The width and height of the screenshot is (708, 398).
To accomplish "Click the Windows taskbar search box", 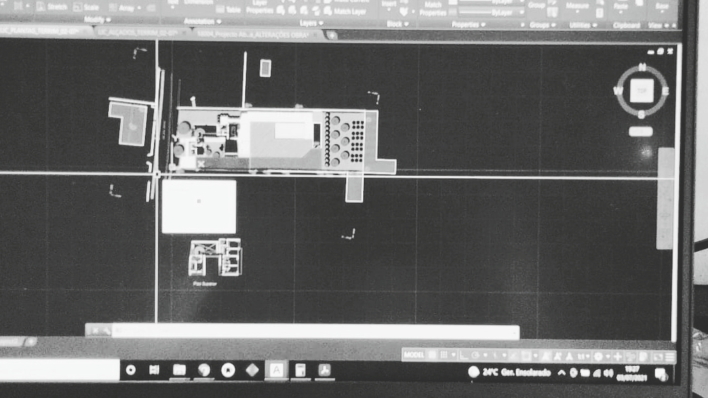I will coord(60,370).
